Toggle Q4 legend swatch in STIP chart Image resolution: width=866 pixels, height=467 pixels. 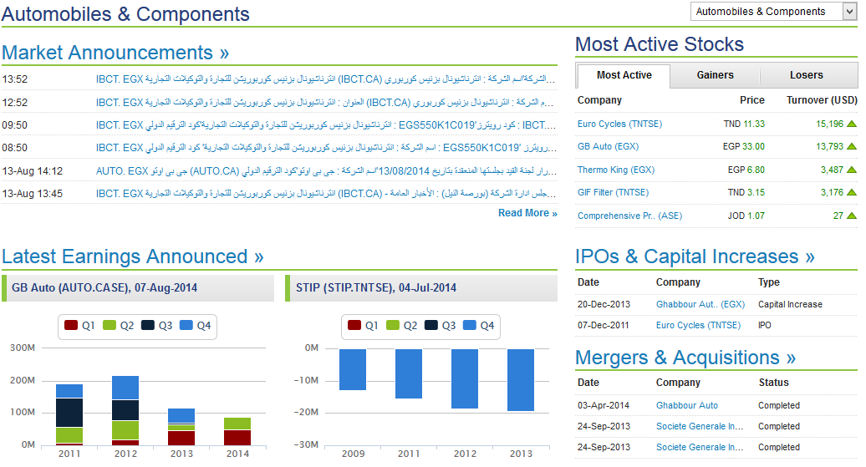point(470,325)
